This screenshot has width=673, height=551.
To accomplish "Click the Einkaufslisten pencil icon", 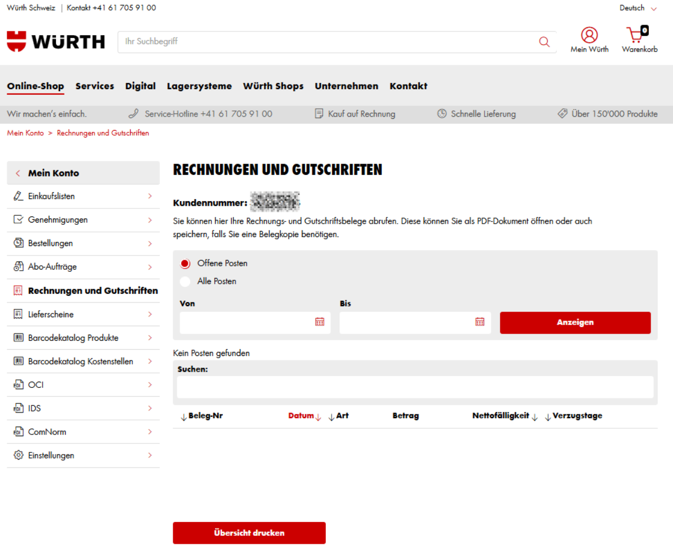I will tap(18, 196).
